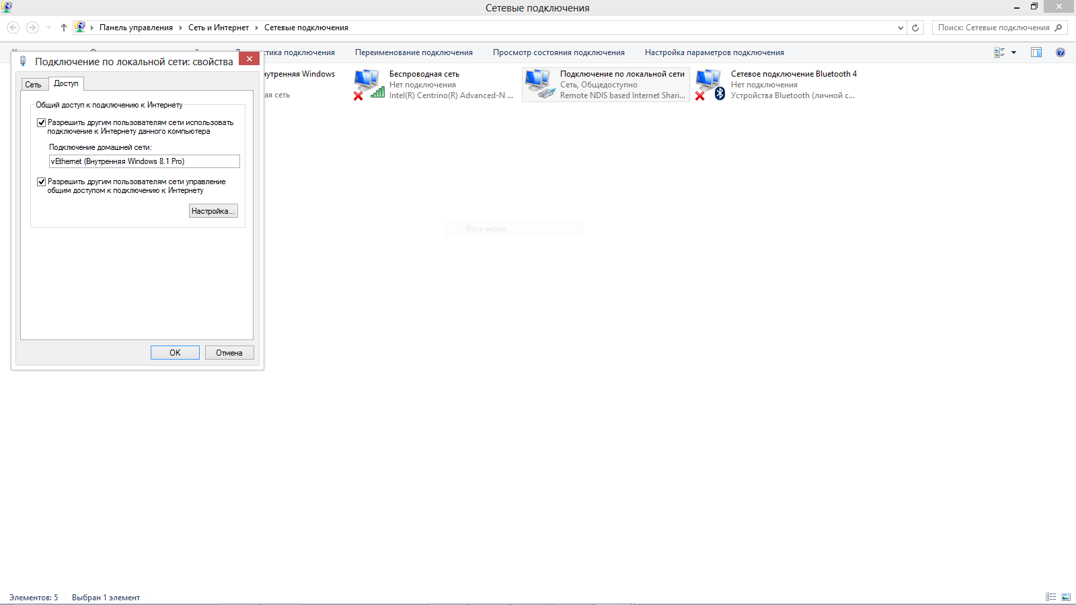
Task: Select the 'Беспроводная сеть' adapter icon
Action: (x=369, y=85)
